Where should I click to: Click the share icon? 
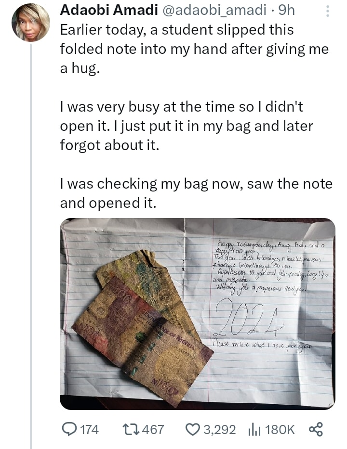pos(316,429)
